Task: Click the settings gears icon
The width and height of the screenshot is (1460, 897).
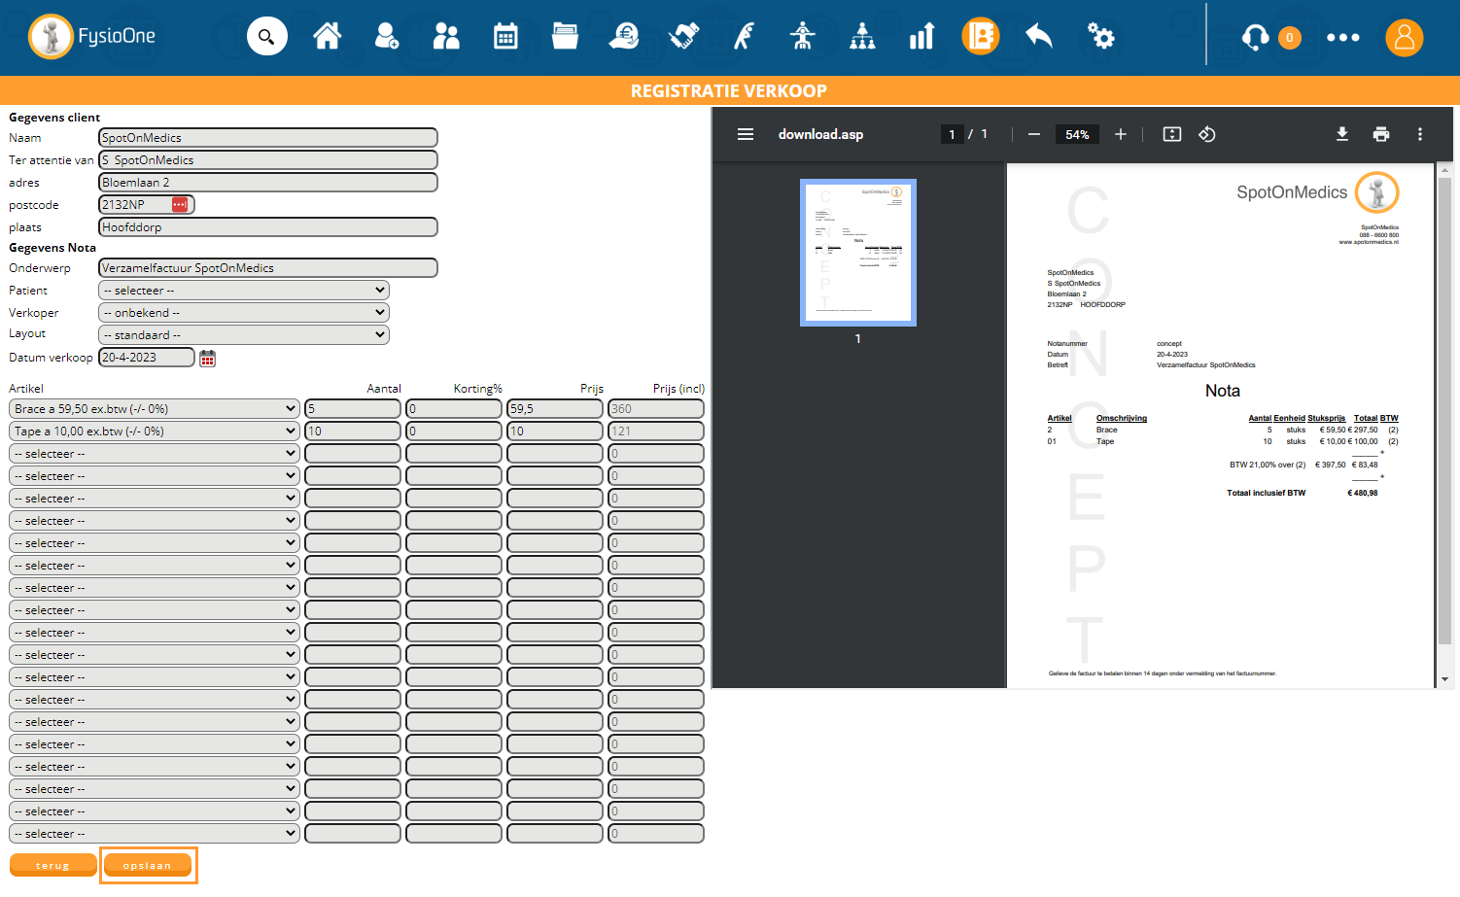Action: click(x=1100, y=37)
